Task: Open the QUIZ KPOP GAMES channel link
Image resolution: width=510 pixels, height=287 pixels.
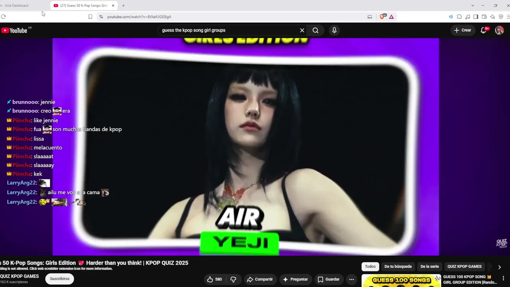Action: point(20,276)
